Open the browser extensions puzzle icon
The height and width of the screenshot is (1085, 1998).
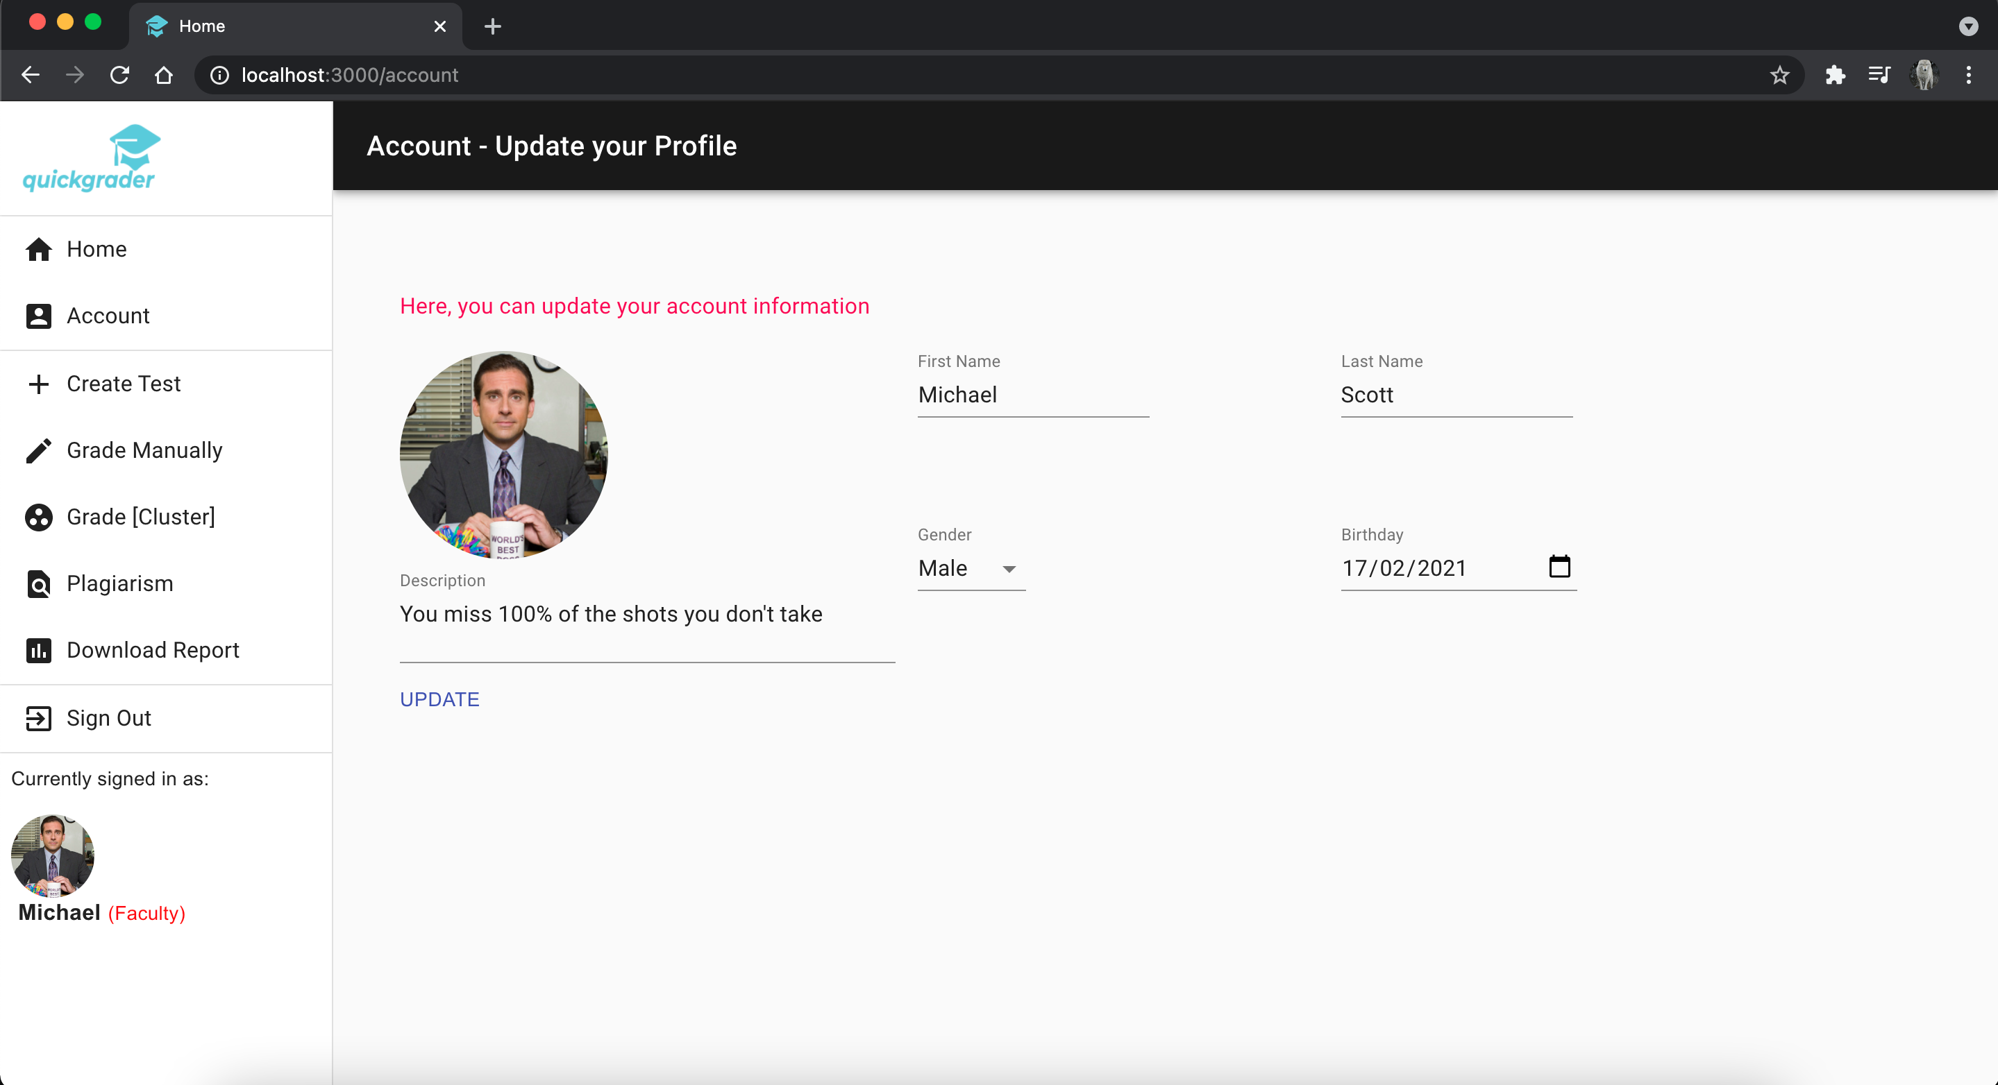[x=1835, y=75]
